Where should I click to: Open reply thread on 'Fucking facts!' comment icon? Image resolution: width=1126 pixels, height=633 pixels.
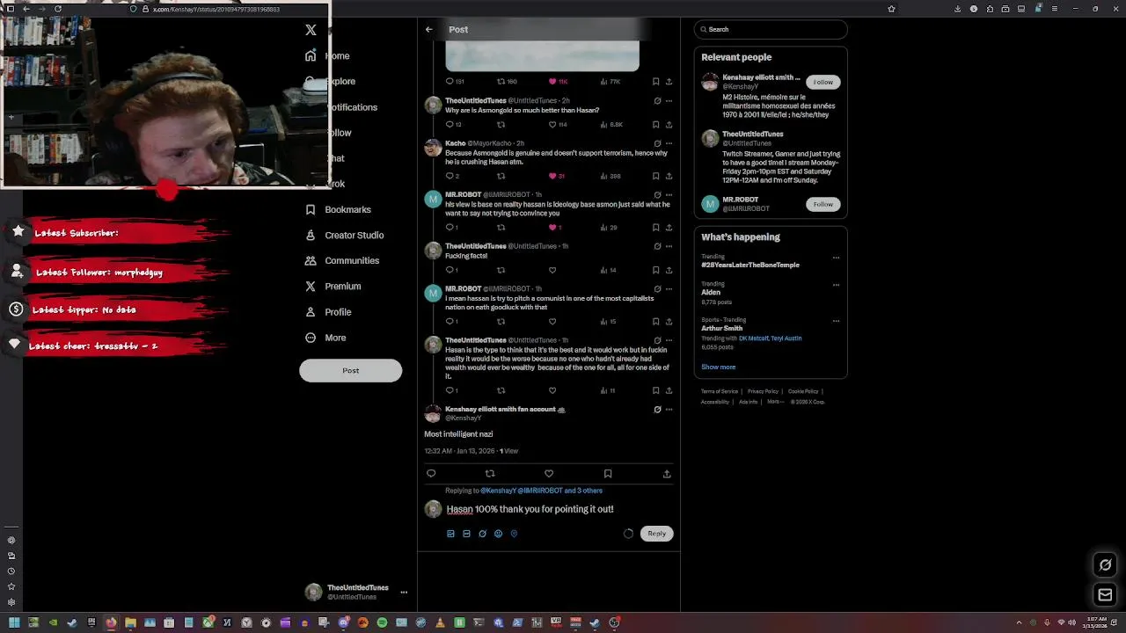pos(450,270)
